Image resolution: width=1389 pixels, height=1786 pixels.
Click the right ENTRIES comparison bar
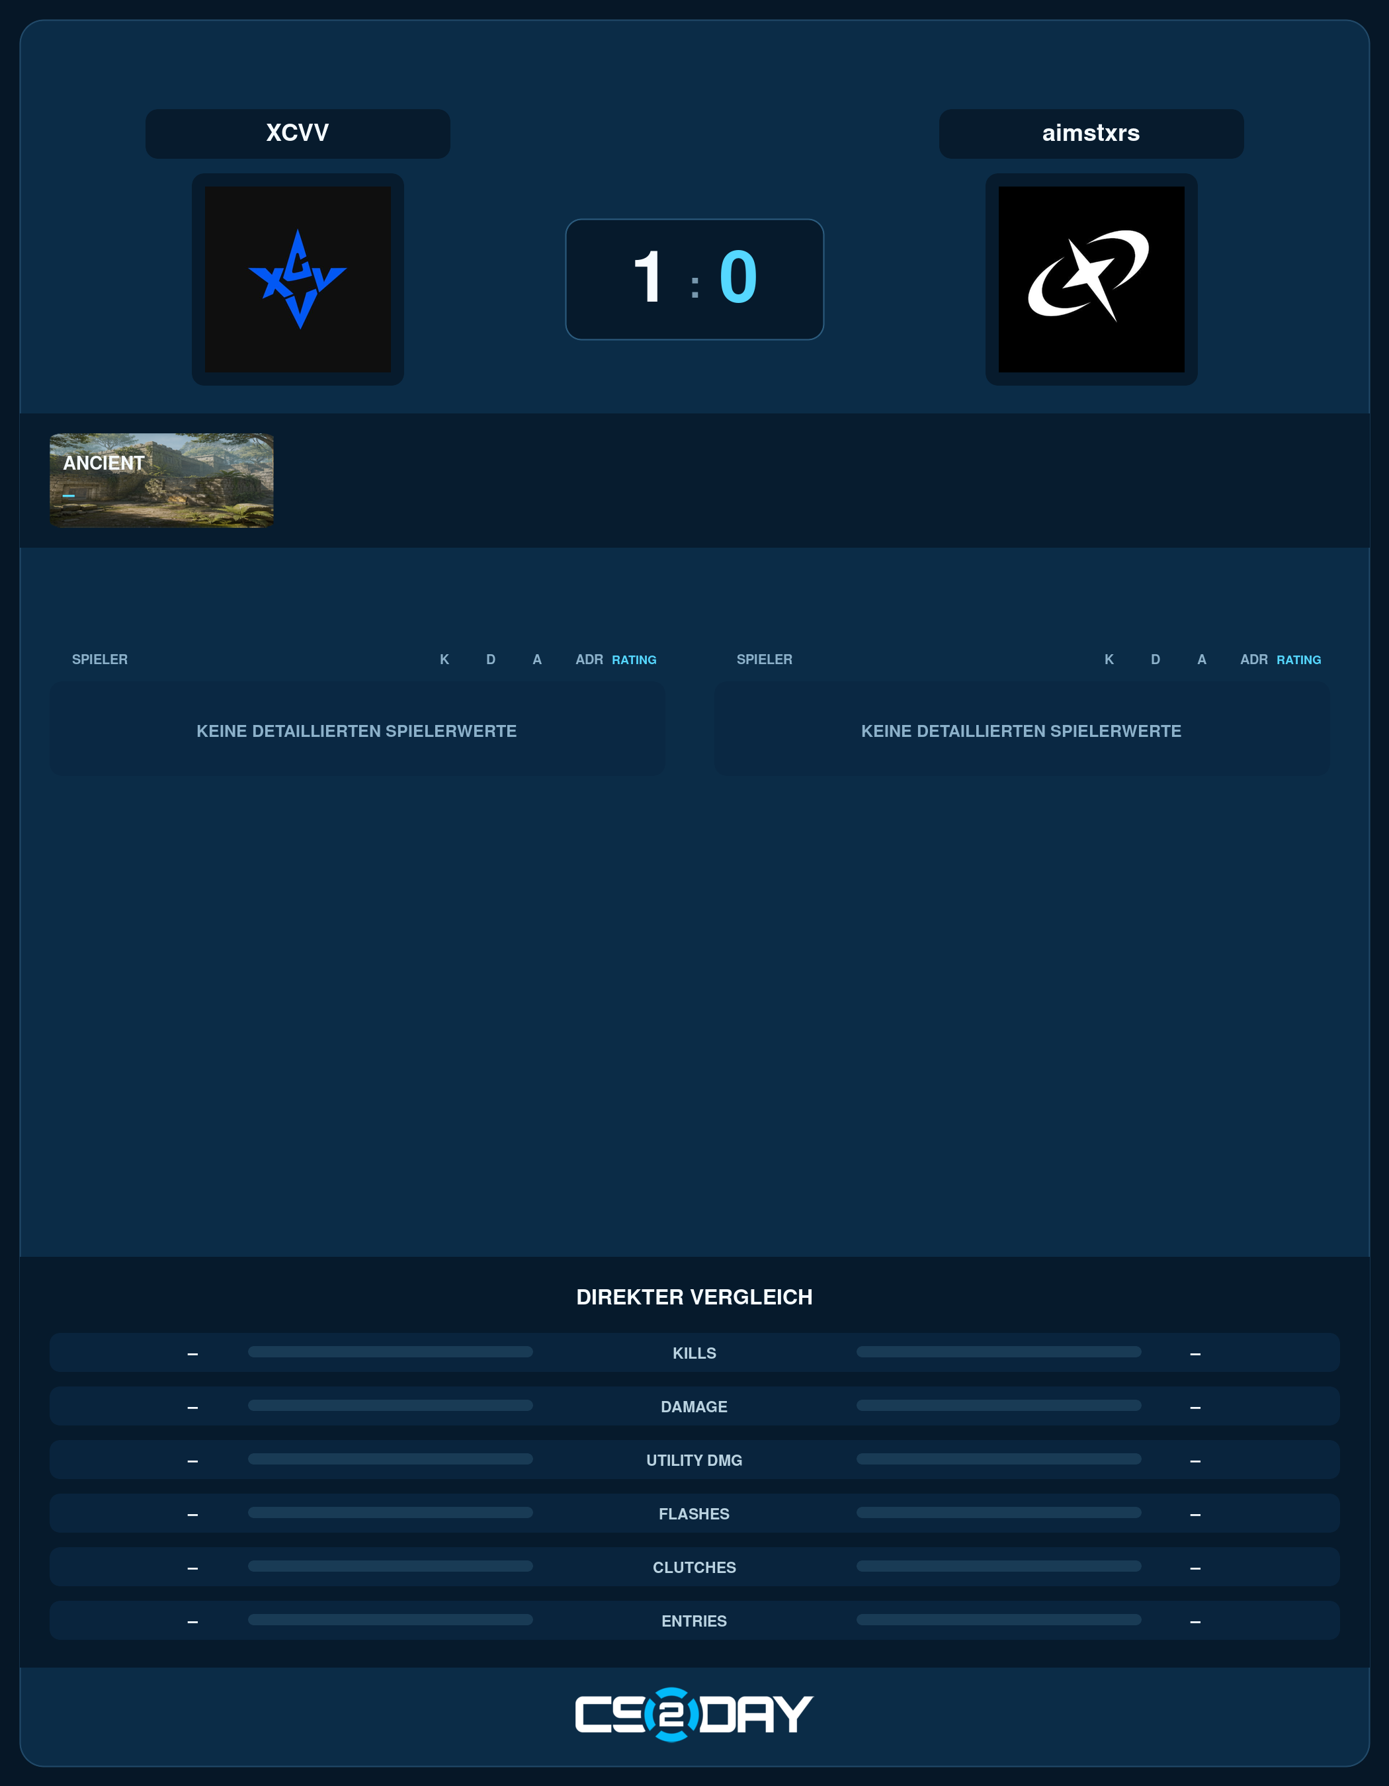tap(998, 1619)
